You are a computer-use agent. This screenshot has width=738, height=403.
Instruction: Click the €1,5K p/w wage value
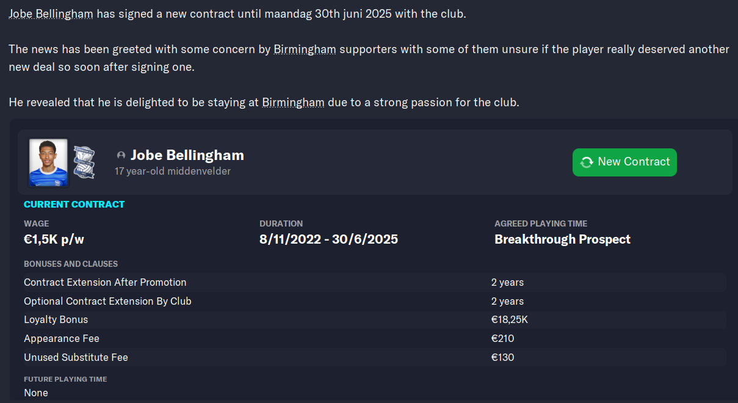click(54, 239)
